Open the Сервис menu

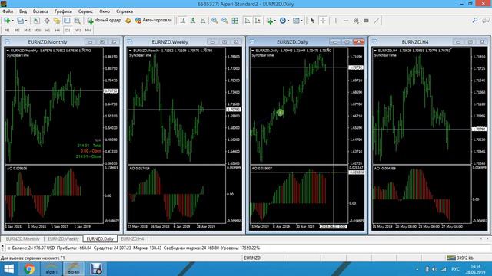tap(85, 11)
